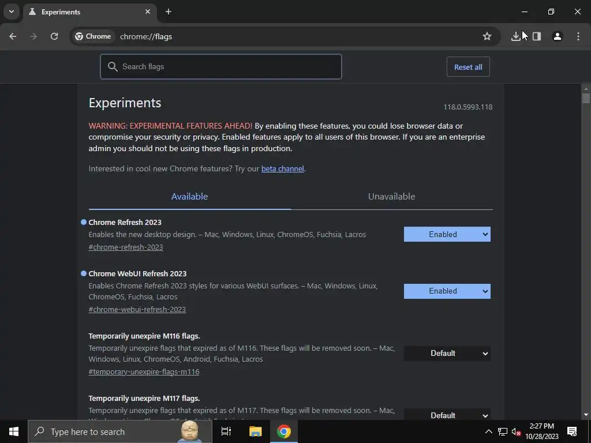Click Temporarily unexpire M117 flags title
Viewport: 591px width, 443px height.
point(144,398)
